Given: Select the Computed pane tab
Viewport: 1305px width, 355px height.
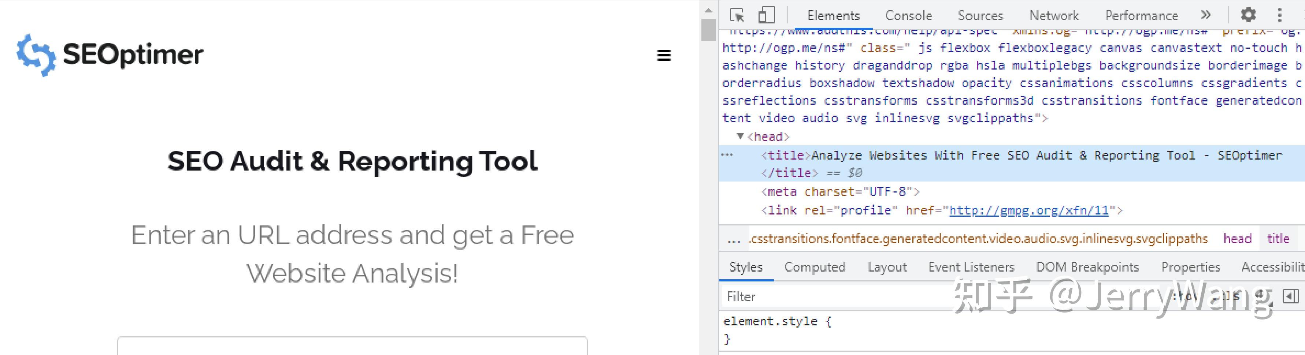Looking at the screenshot, I should tap(815, 267).
